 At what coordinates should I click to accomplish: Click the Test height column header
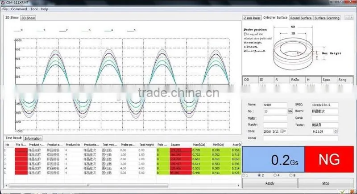(147, 145)
